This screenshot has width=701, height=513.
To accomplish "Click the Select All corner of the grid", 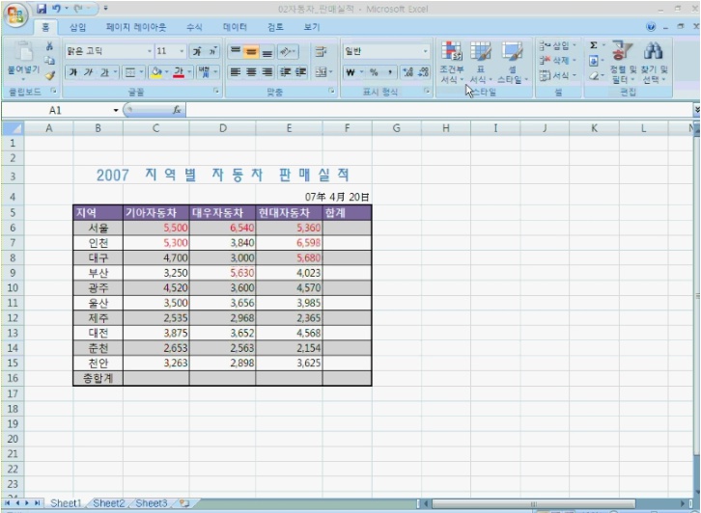I will pyautogui.click(x=13, y=128).
